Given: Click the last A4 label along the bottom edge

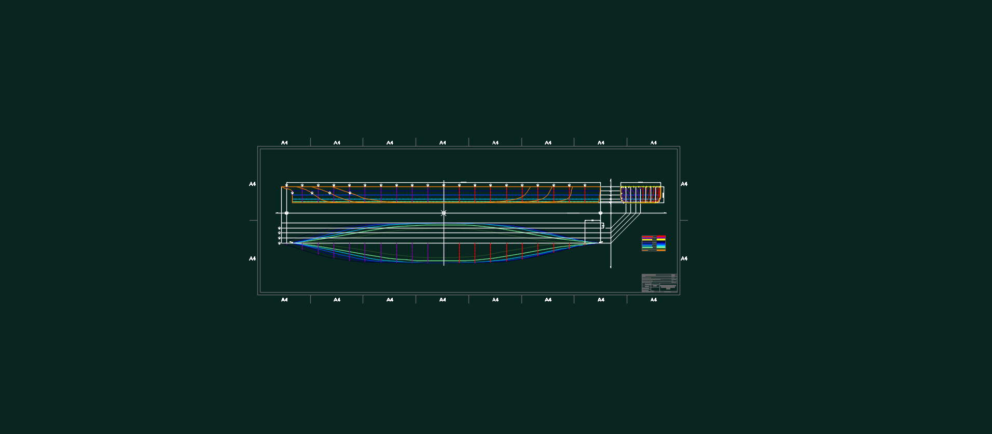Looking at the screenshot, I should [654, 300].
